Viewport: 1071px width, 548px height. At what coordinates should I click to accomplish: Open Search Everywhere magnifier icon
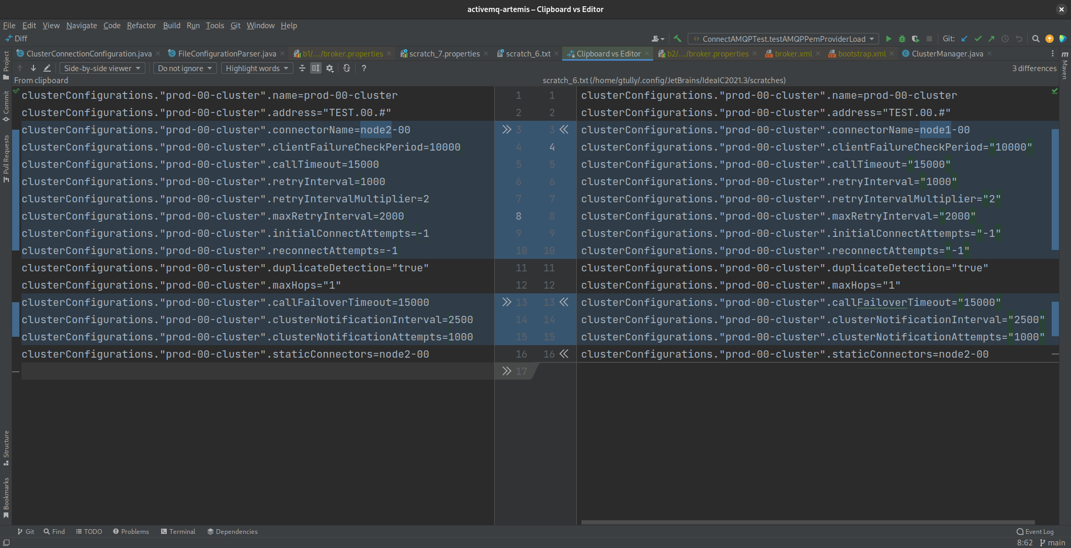tap(1035, 39)
